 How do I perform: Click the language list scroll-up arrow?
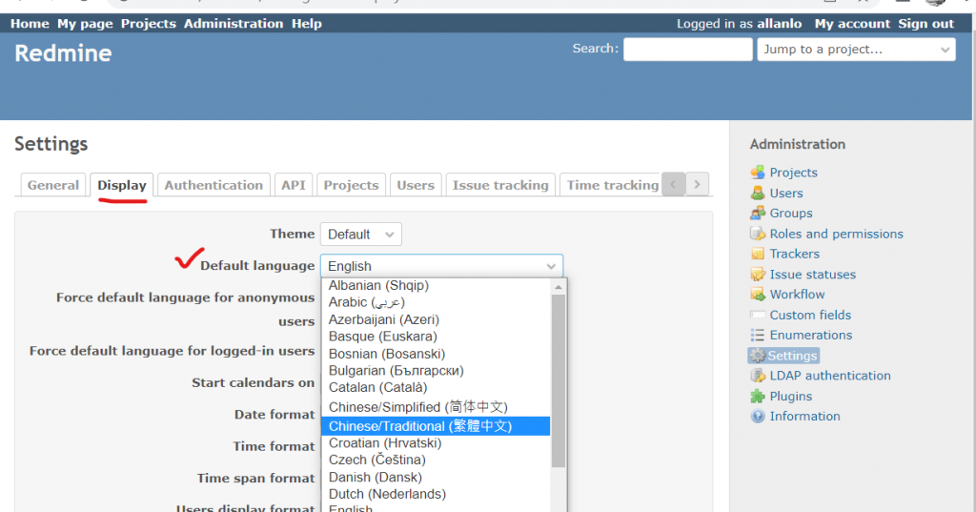click(559, 287)
